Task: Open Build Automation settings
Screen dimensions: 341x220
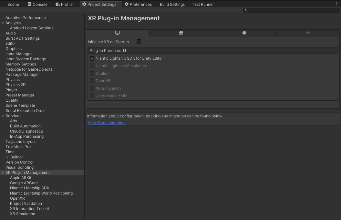Action: click(25, 126)
